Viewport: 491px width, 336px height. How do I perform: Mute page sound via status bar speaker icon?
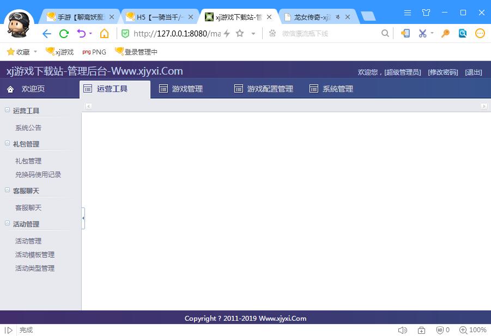click(403, 330)
